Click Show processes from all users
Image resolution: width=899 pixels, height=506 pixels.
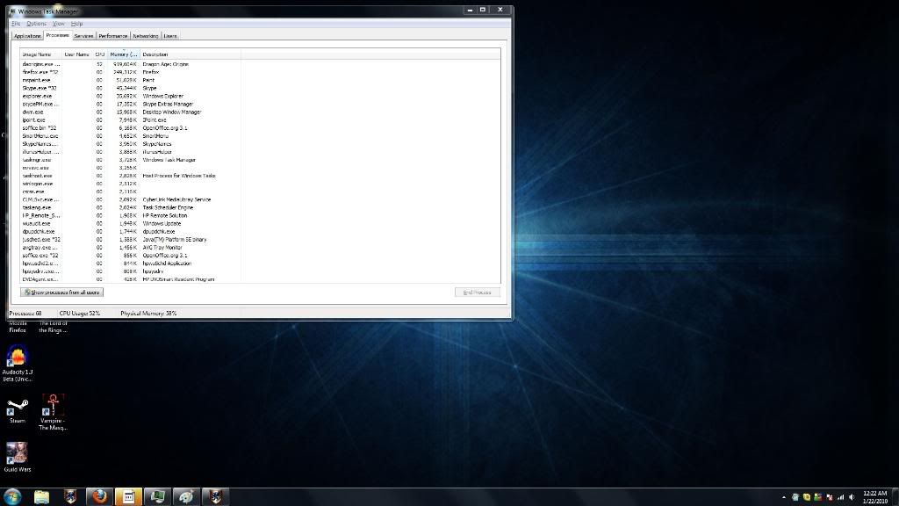(x=61, y=292)
